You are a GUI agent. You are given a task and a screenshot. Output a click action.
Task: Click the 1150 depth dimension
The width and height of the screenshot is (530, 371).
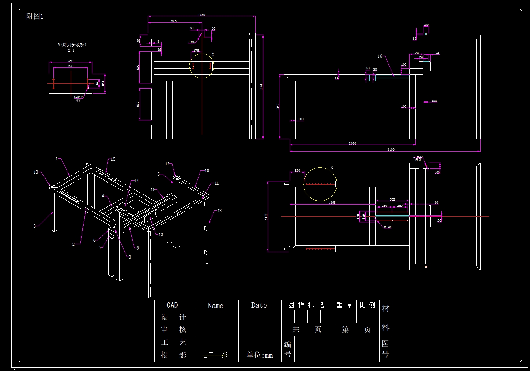[x=266, y=217]
